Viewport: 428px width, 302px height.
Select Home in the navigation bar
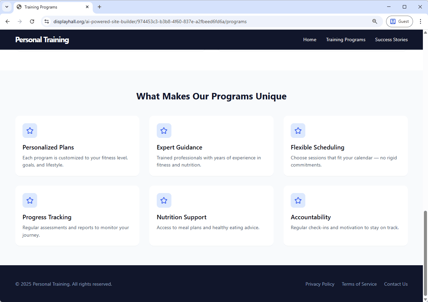coord(309,39)
